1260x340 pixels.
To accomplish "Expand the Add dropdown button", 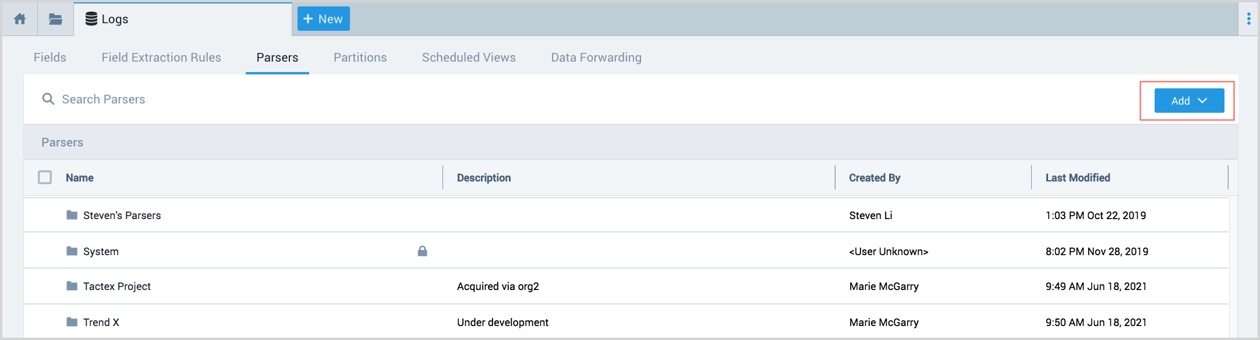I will pyautogui.click(x=1188, y=101).
